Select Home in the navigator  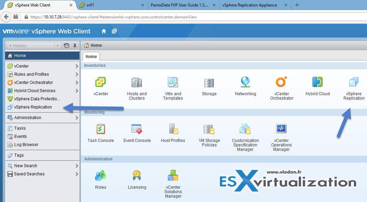[42, 56]
